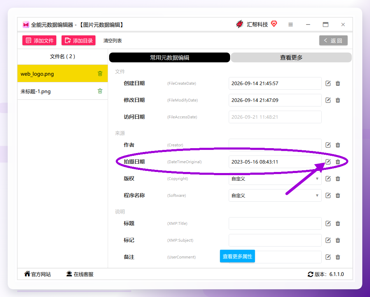Click edit icon for 作者 row

[x=328, y=145]
